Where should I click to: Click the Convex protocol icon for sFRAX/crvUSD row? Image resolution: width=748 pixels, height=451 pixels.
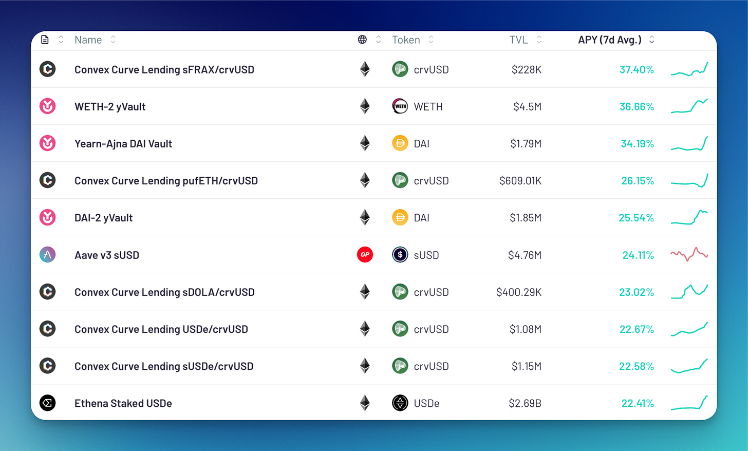(48, 69)
